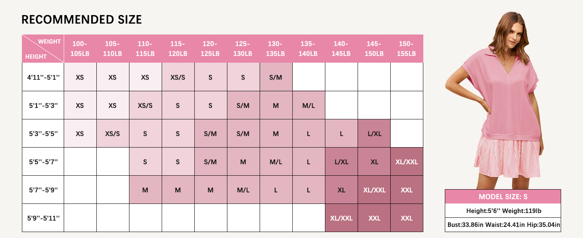
Task: Click M/L cell in the 5'7''-5'9'' row
Action: coord(243,190)
